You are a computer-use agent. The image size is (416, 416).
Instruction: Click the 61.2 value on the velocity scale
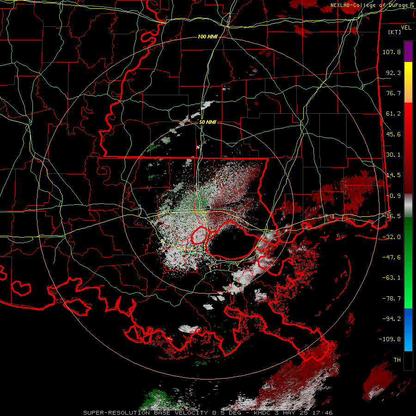(x=393, y=114)
